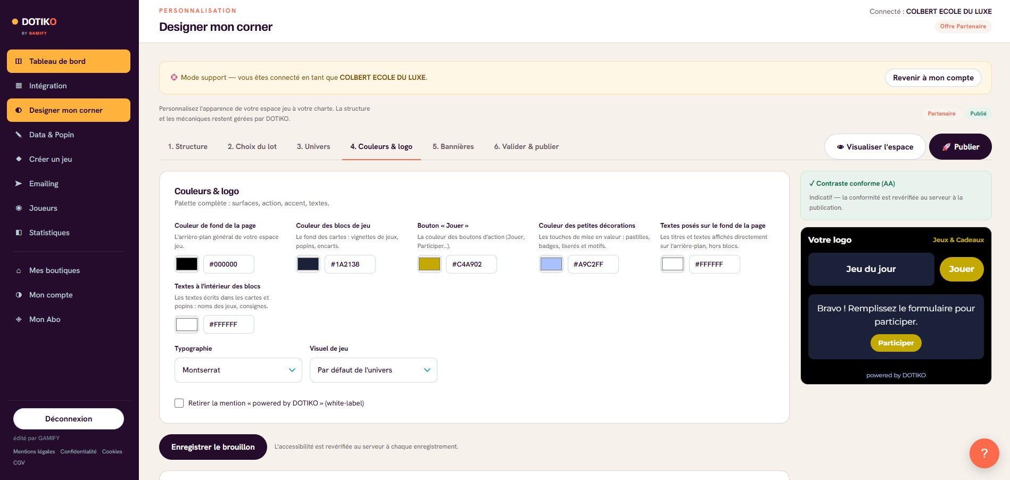The width and height of the screenshot is (1010, 480).
Task: Open help with the orange question mark
Action: (x=984, y=453)
